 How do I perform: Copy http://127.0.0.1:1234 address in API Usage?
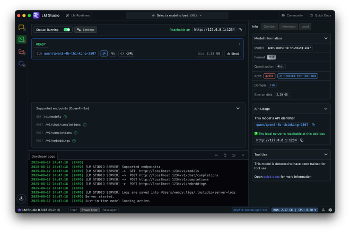point(302,140)
